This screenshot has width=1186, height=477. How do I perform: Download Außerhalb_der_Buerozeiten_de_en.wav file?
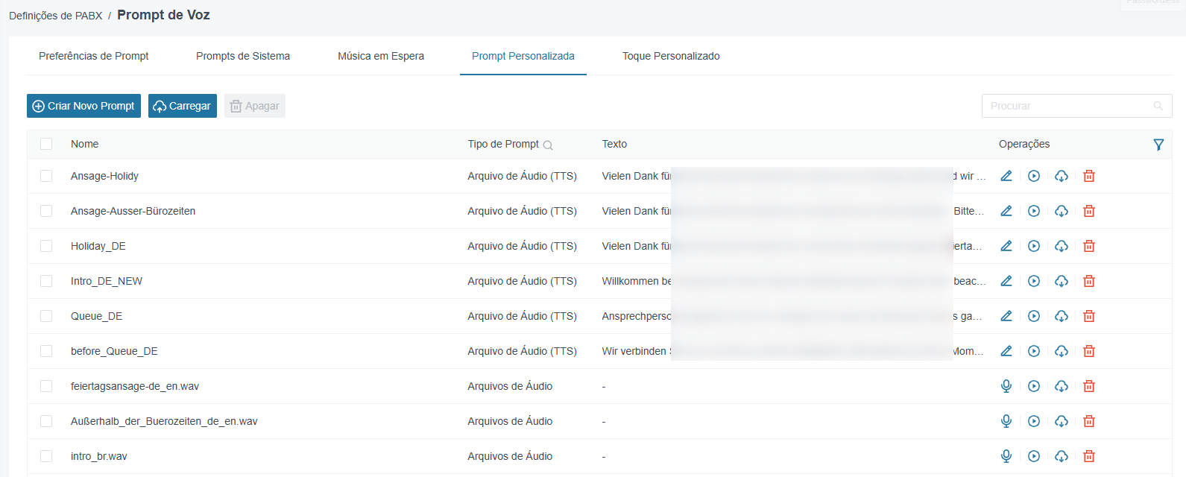click(1062, 421)
